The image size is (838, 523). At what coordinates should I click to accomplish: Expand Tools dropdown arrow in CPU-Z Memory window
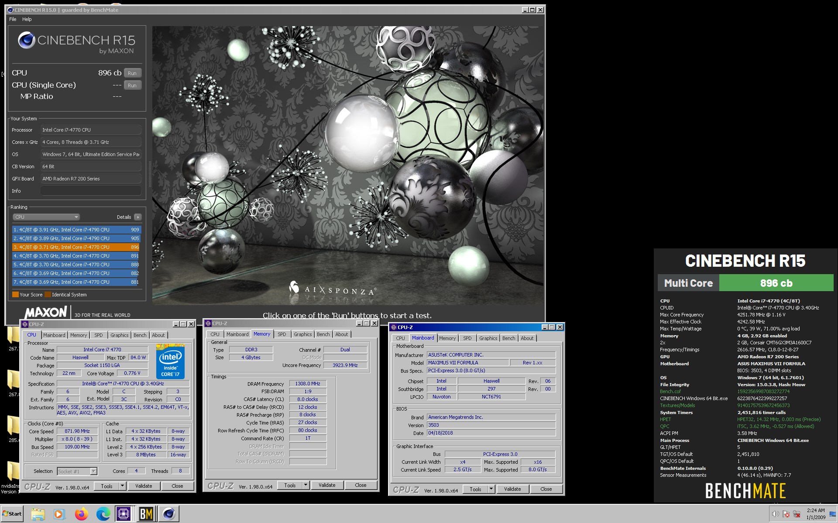306,485
